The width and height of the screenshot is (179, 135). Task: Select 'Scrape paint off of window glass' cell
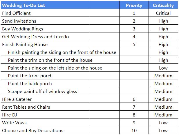pos(60,91)
